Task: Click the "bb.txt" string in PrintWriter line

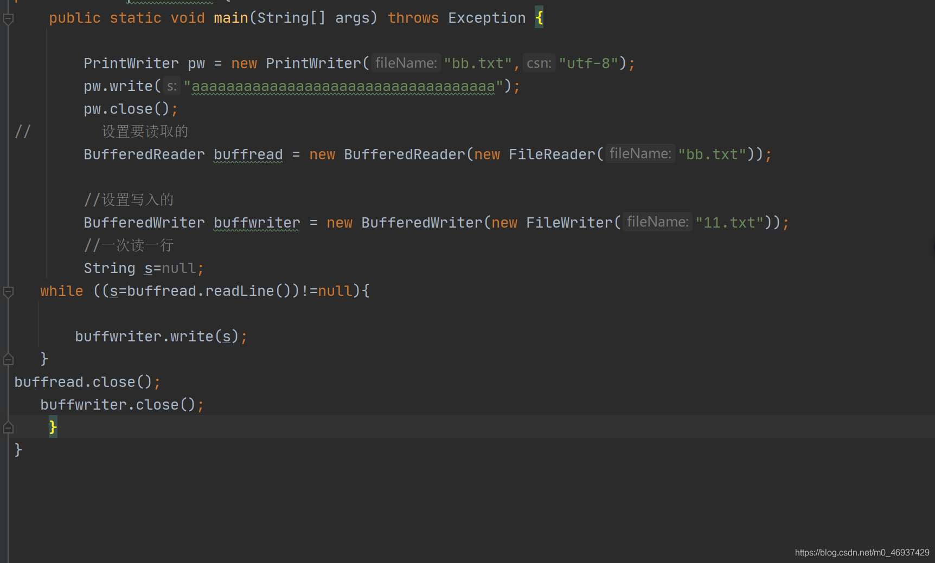Action: 478,63
